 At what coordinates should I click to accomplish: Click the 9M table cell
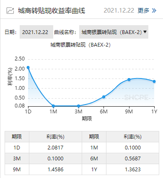coord(17,170)
